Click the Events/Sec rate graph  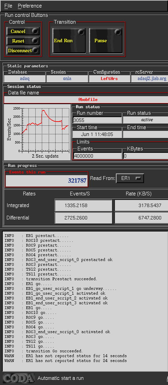37,132
